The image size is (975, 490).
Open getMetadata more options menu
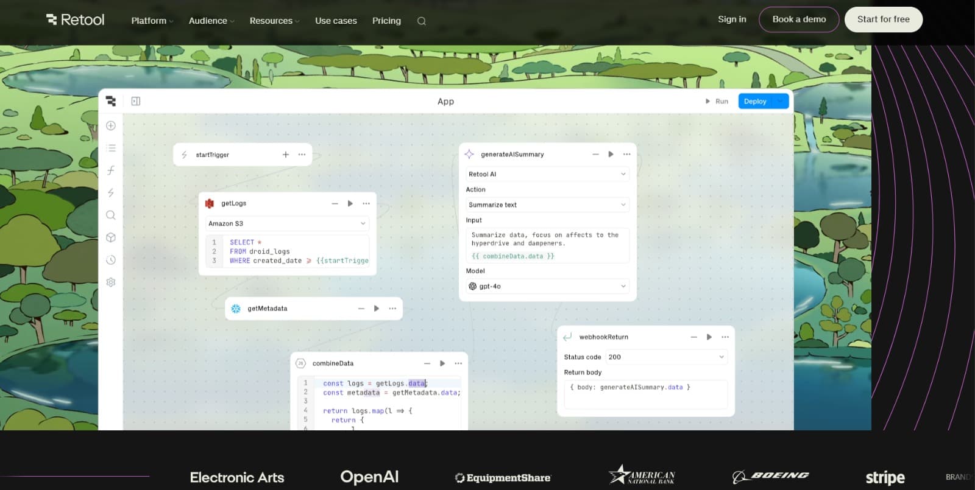coord(392,309)
